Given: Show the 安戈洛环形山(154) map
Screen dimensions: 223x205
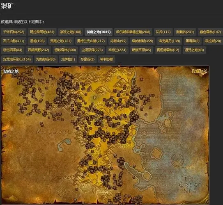Looking at the screenshot, I should click(17, 59).
